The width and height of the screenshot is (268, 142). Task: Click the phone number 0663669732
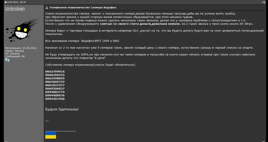pyautogui.click(x=55, y=82)
